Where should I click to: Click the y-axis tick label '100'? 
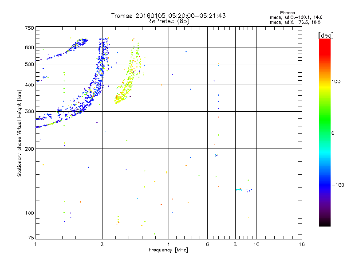pyautogui.click(x=29, y=213)
